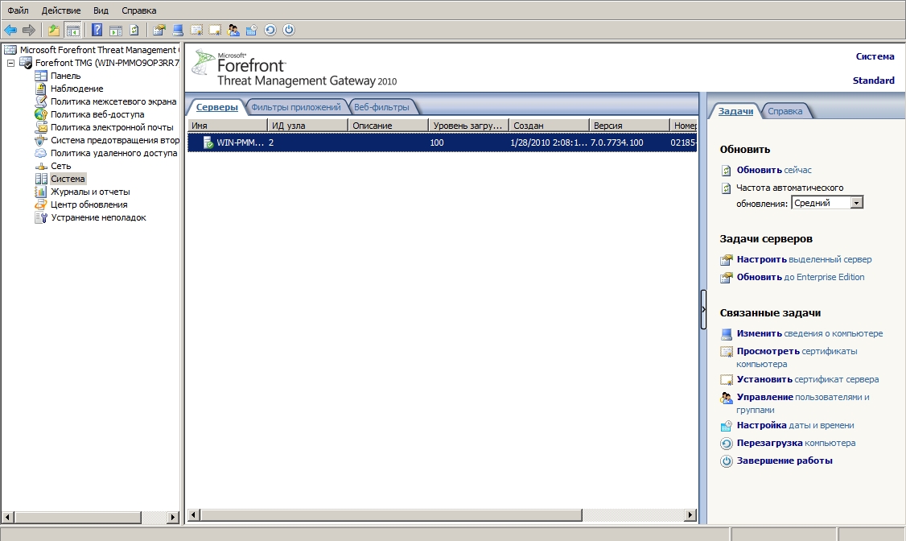Click Настроить выделенный сервер link
The height and width of the screenshot is (541, 906).
(804, 259)
